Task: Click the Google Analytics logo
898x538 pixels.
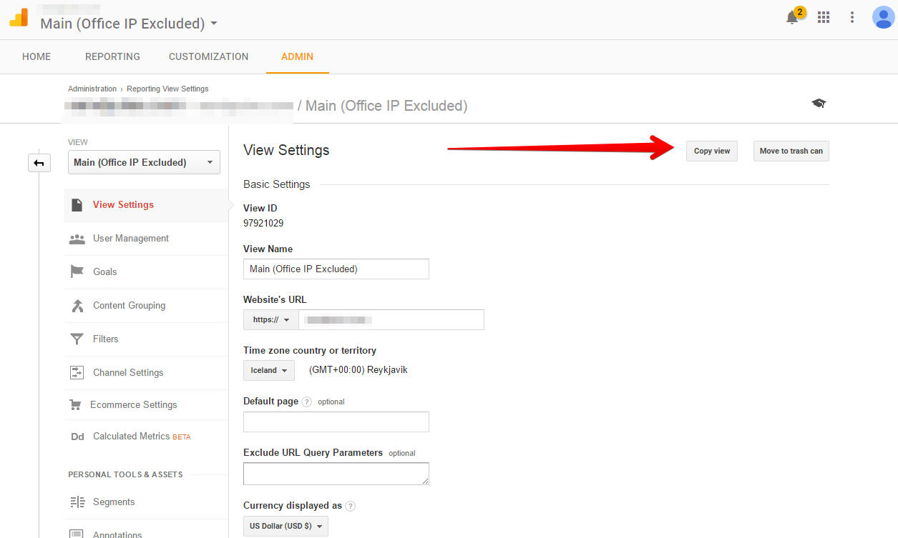Action: click(19, 18)
